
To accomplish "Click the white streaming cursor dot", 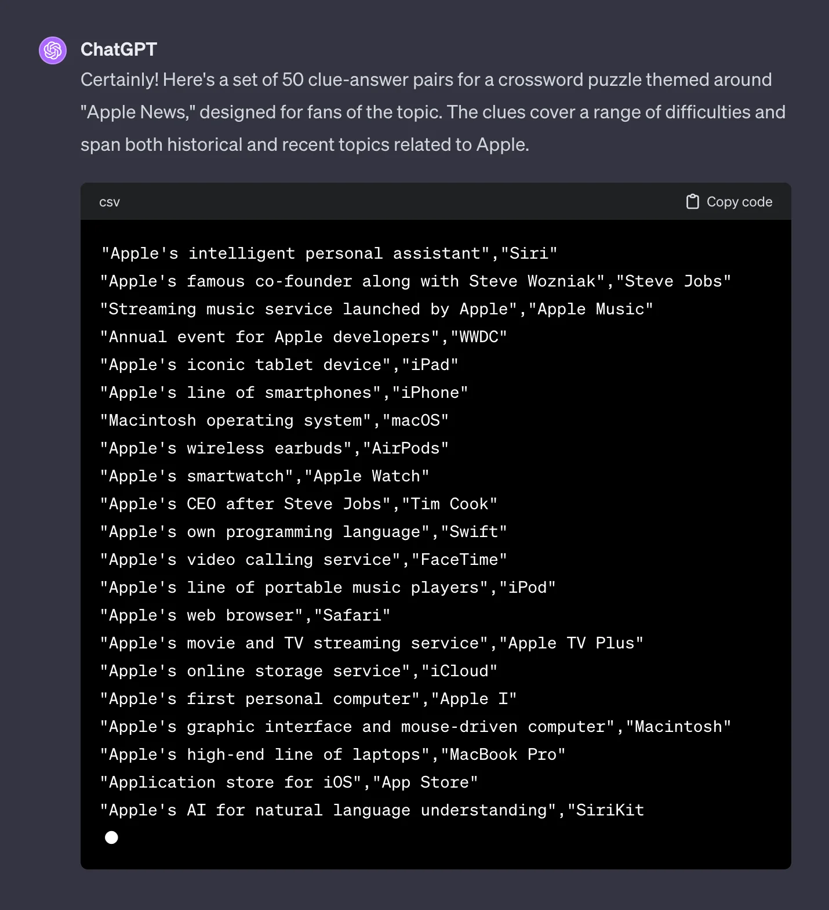I will pos(111,838).
